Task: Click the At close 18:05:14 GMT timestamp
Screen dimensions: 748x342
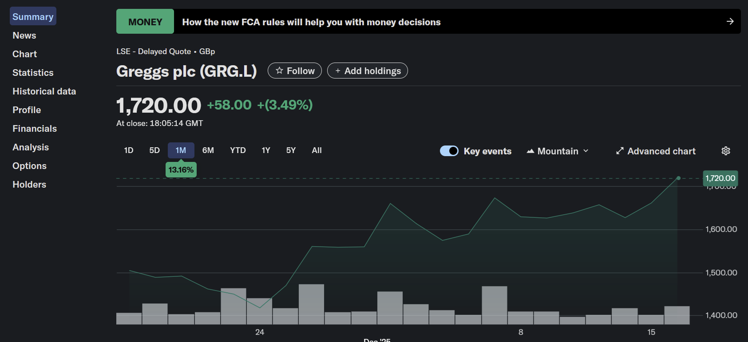Action: pos(160,123)
